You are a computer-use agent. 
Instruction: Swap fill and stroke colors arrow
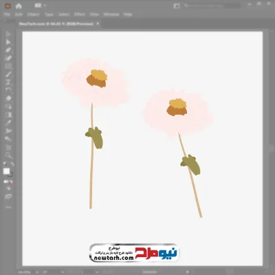click(12, 164)
